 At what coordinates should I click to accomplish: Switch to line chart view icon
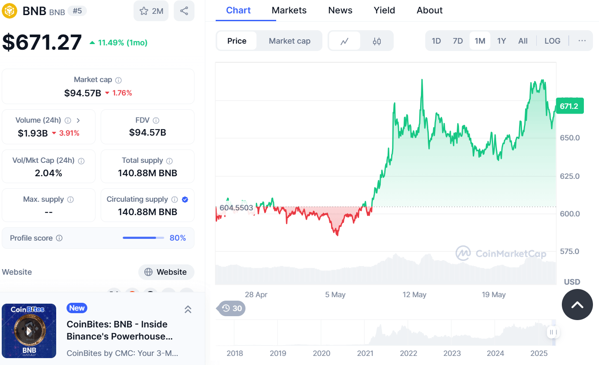[x=344, y=41]
